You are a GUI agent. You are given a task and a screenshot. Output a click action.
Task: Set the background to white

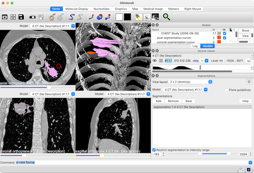(x=119, y=17)
